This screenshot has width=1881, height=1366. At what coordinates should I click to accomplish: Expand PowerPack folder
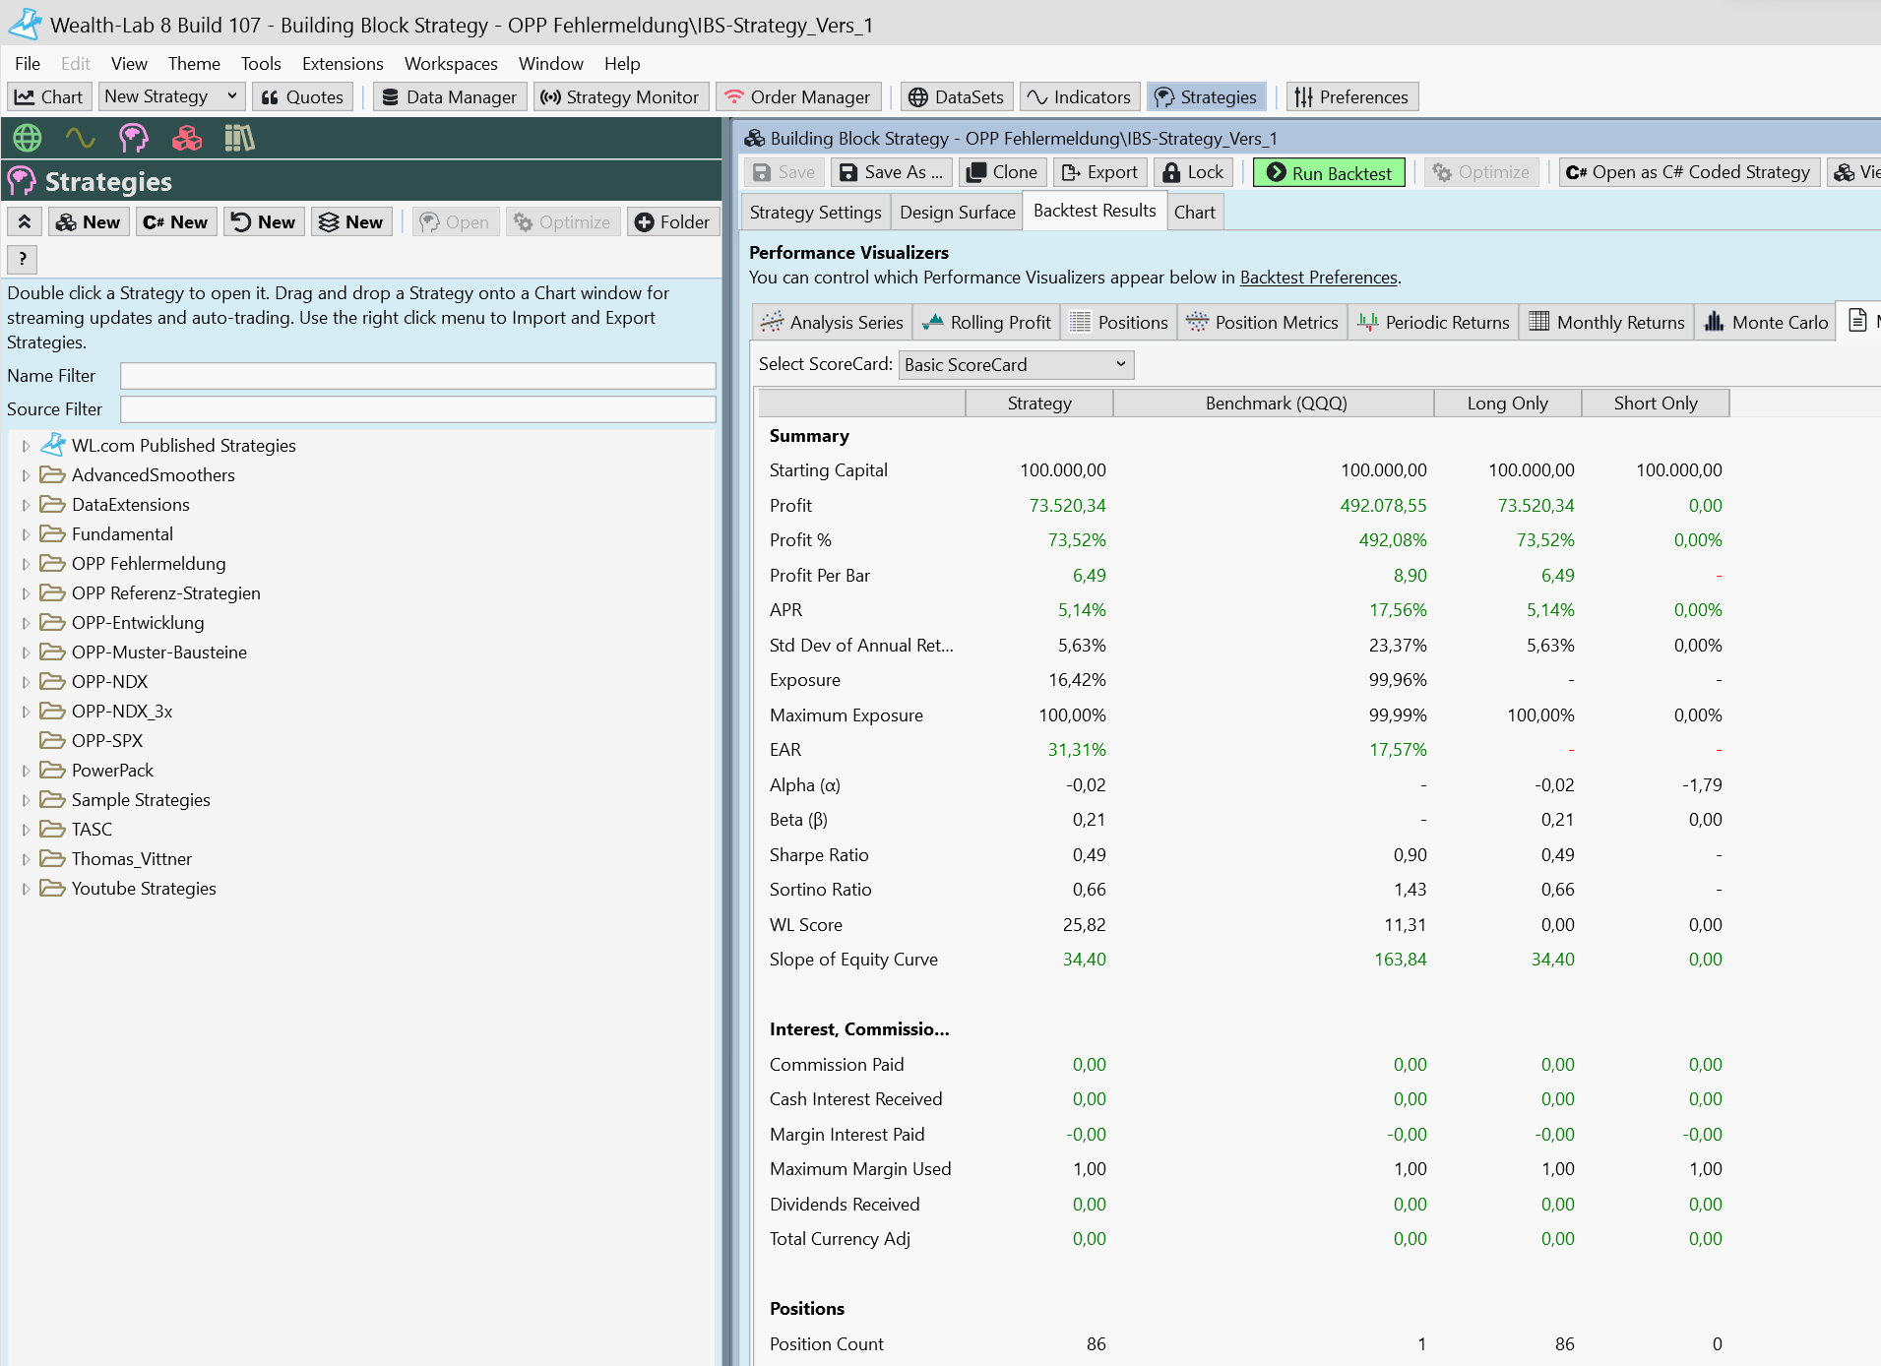pos(26,771)
